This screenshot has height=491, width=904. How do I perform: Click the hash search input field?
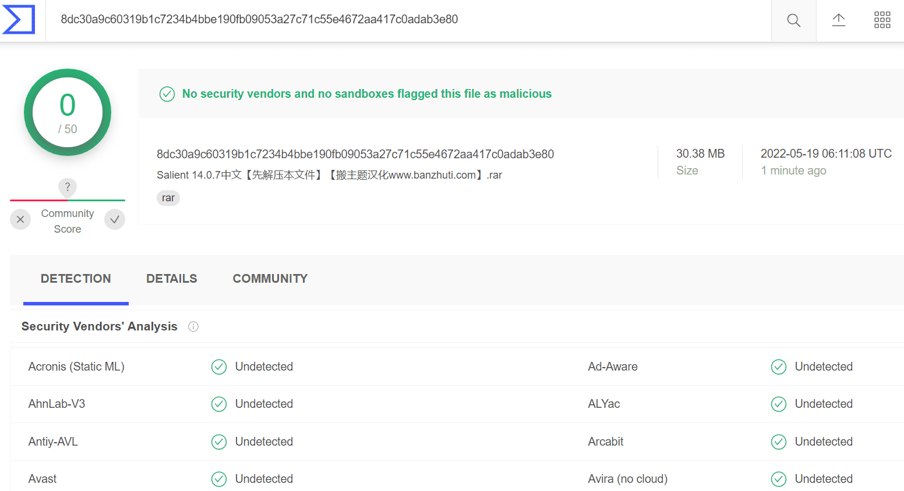tap(408, 20)
